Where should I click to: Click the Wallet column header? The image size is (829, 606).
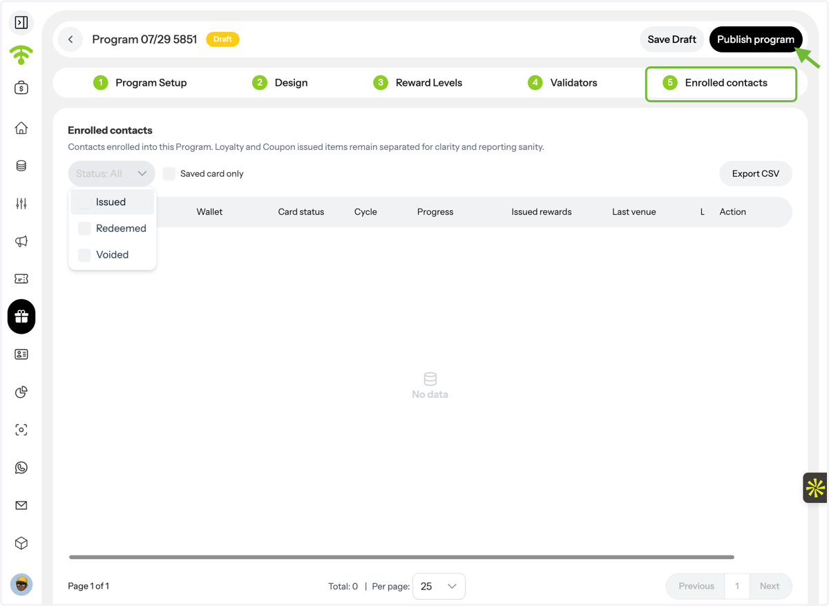(x=209, y=212)
